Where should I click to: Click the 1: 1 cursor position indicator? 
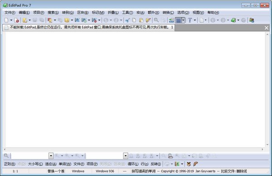[15, 171]
